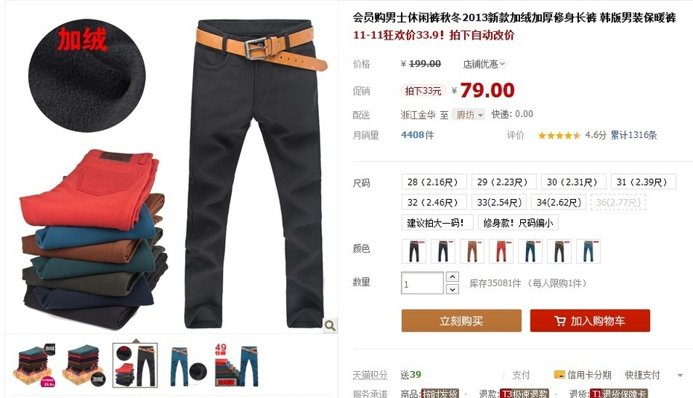The height and width of the screenshot is (398, 693).
Task: Click the quantity input field
Action: 422,283
